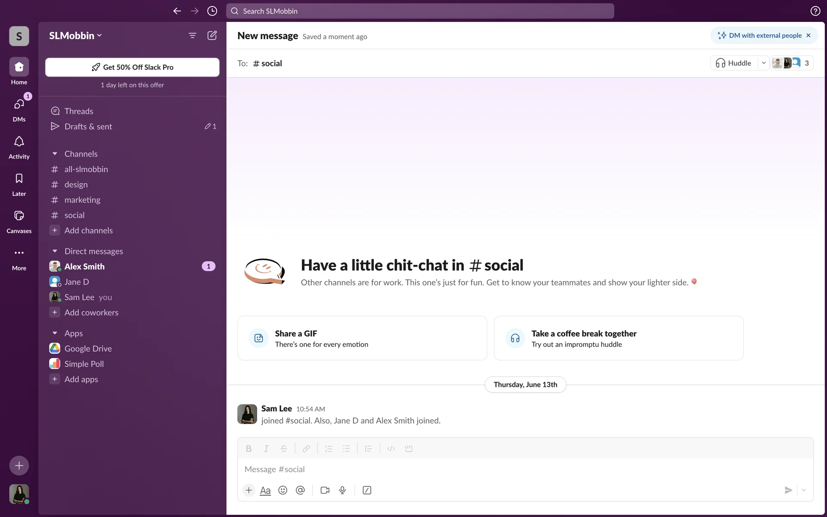Record audio clip microphone icon
The width and height of the screenshot is (827, 517).
click(x=342, y=490)
